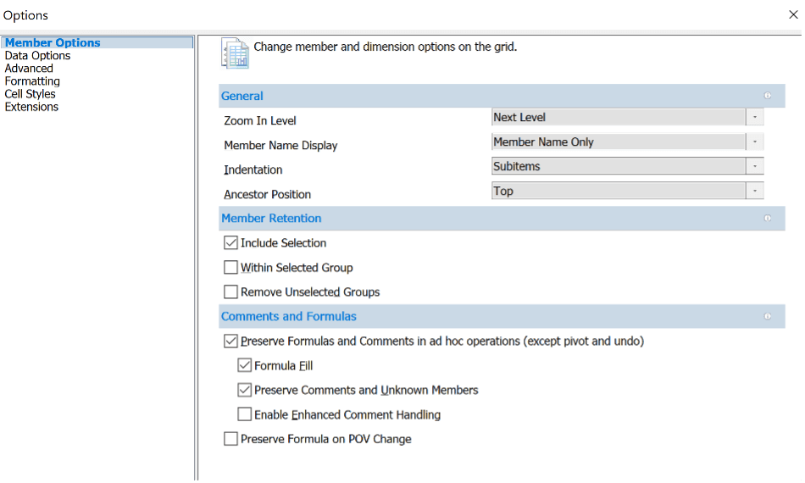Click the Zoom In Level label

(260, 120)
